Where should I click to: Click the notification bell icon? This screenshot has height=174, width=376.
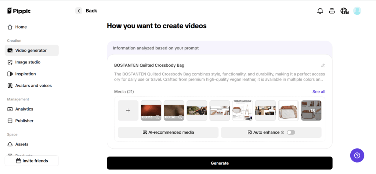coord(320,11)
